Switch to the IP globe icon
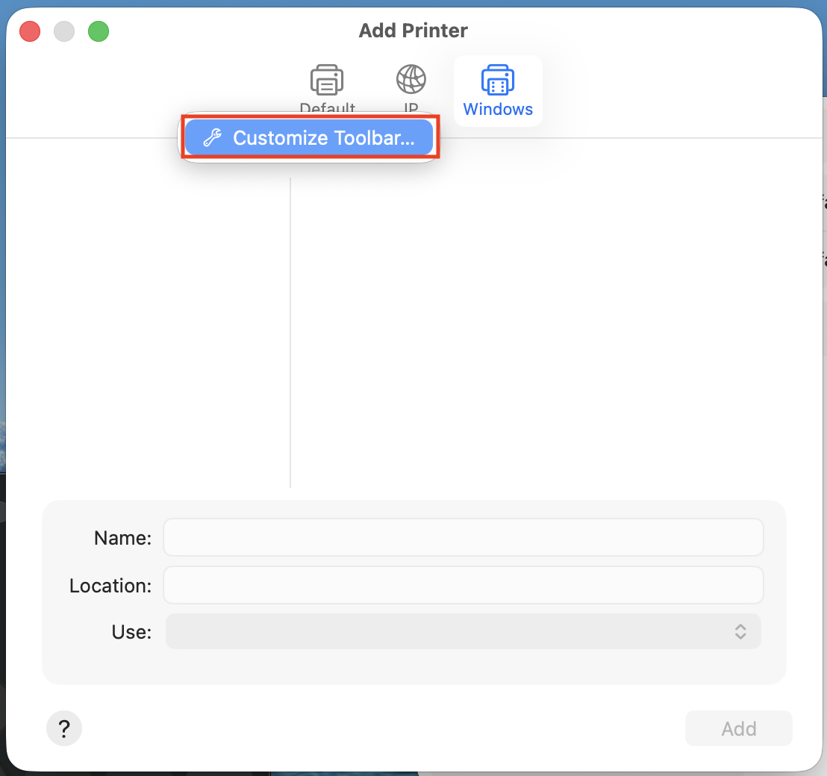This screenshot has height=776, width=827. (411, 80)
